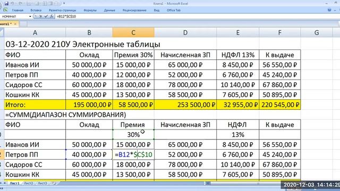Close the Книга1 document tab
Screen dimensions: 340x191
click(x=15, y=24)
